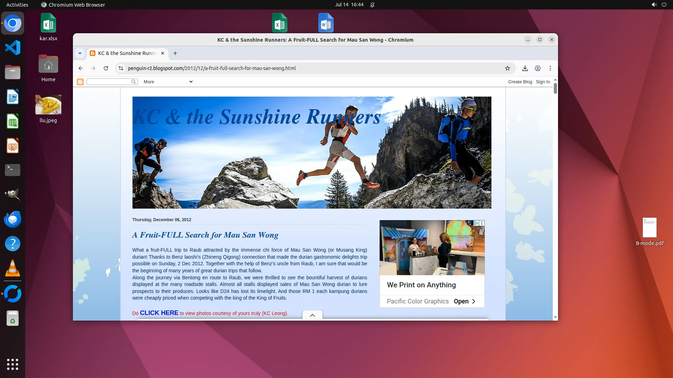Image resolution: width=673 pixels, height=378 pixels.
Task: Expand the bottom ad chevron handle
Action: tap(312, 315)
